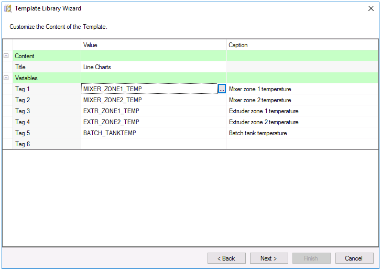Select the MIXER_ZONE1_TEMP value field
The width and height of the screenshot is (381, 271).
click(x=149, y=89)
